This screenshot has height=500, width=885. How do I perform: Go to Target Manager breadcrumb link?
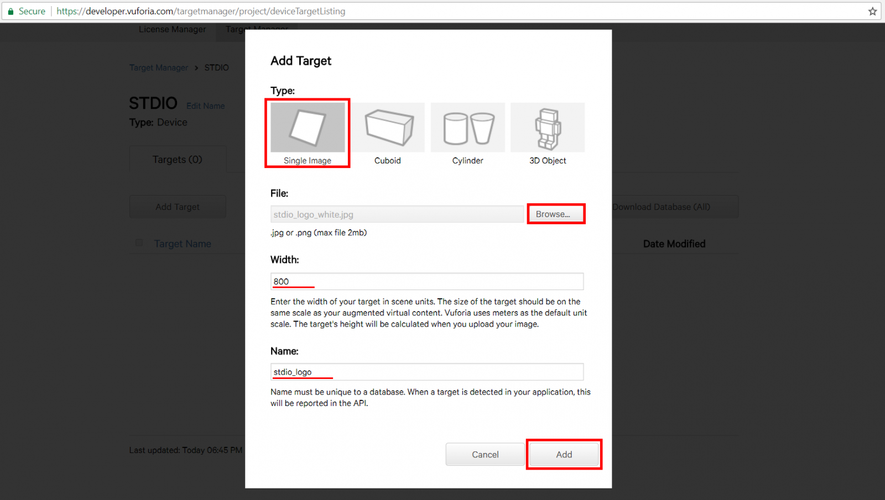[x=159, y=67]
